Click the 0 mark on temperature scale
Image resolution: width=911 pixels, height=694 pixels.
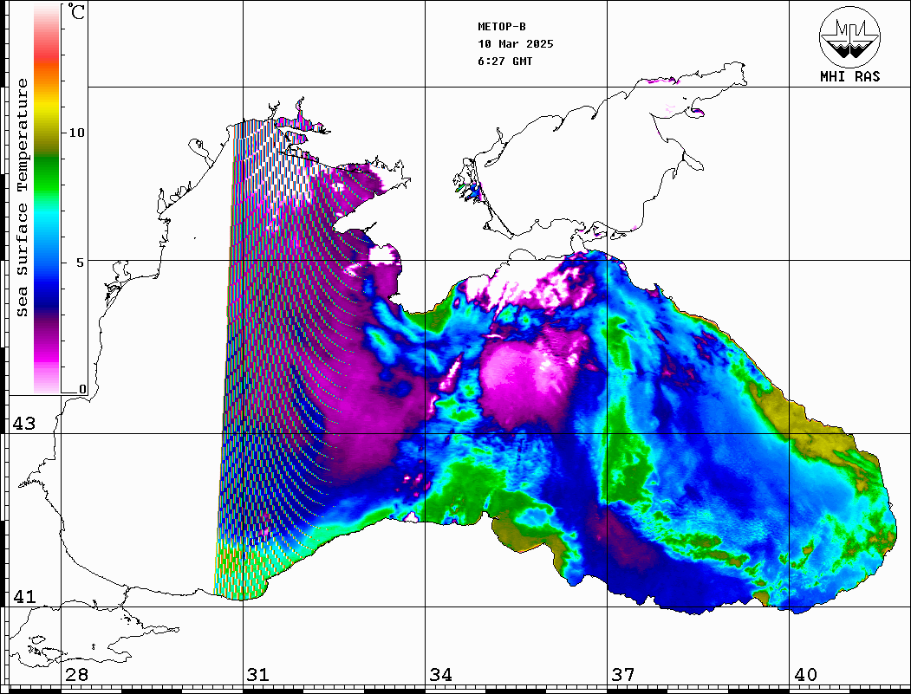[82, 390]
